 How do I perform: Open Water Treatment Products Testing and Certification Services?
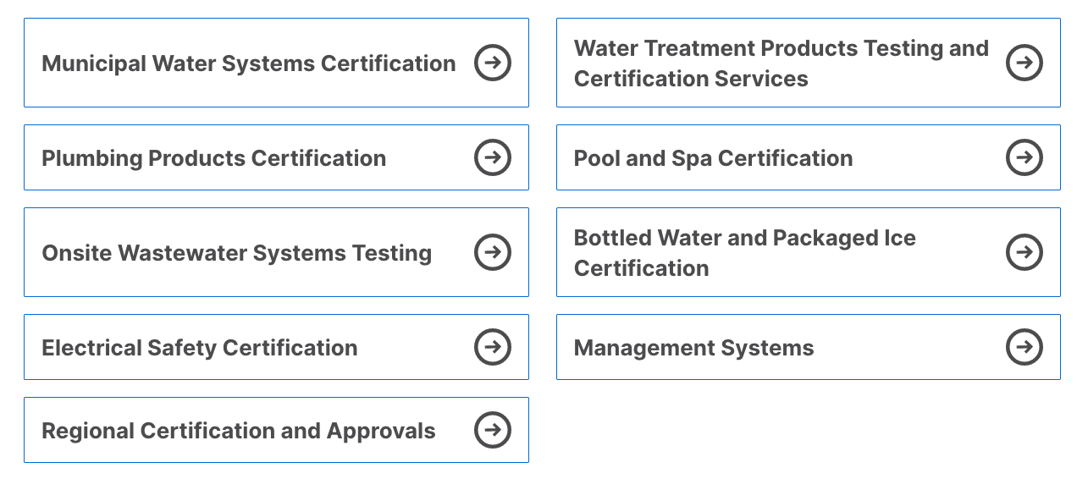click(781, 63)
